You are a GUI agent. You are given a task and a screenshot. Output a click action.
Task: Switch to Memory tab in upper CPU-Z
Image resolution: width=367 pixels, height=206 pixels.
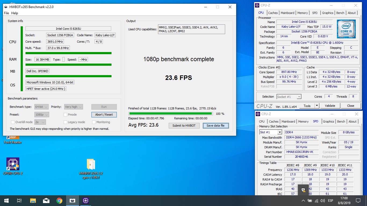click(x=303, y=13)
